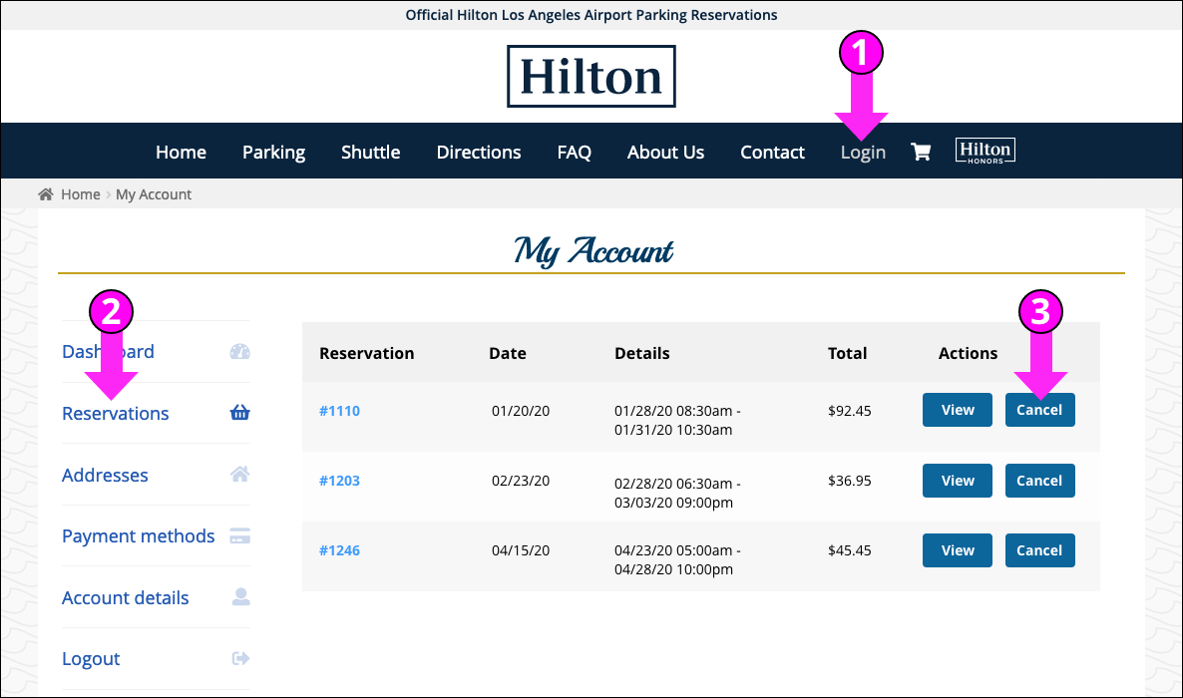
Task: Open the FAQ page
Action: click(x=575, y=153)
